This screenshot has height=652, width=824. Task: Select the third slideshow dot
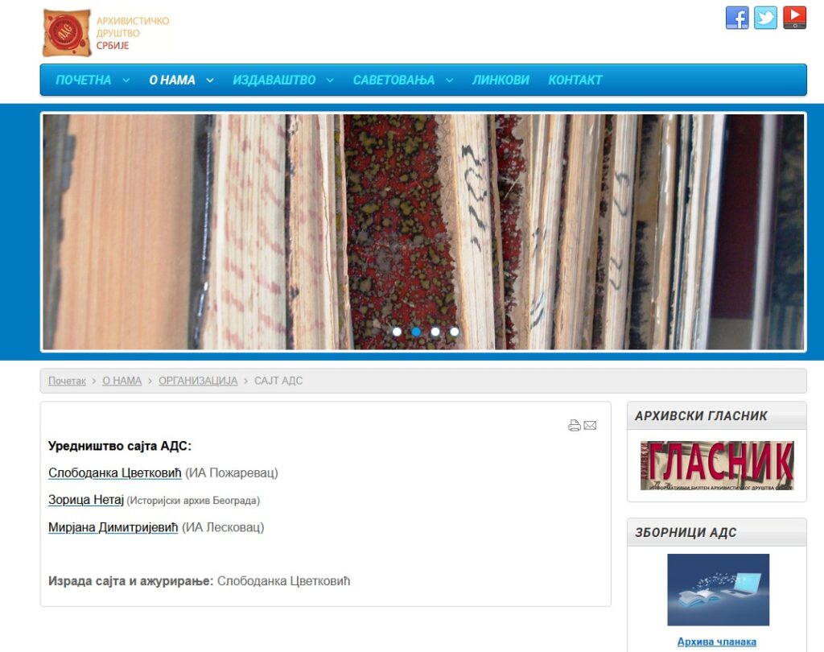[x=435, y=332]
